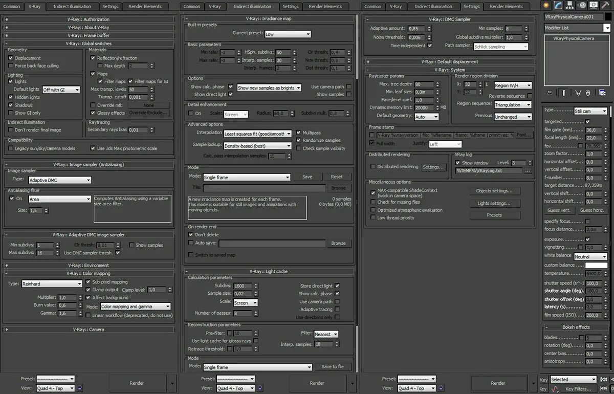Select Render Elements tab in right panel
This screenshot has width=614, height=394.
pos(506,6)
